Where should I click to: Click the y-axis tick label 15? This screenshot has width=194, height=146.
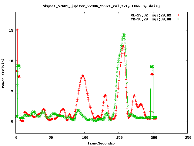pos(11,30)
